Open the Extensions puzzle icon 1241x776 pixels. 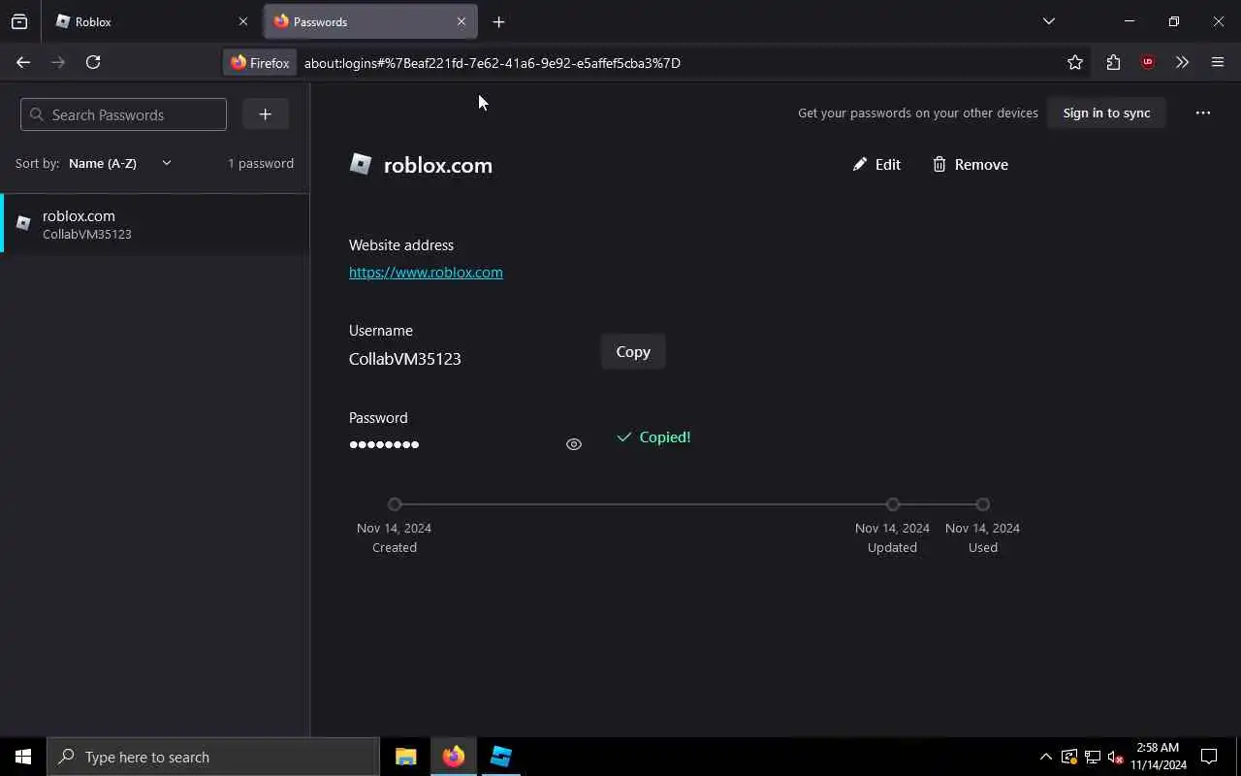[x=1113, y=62]
